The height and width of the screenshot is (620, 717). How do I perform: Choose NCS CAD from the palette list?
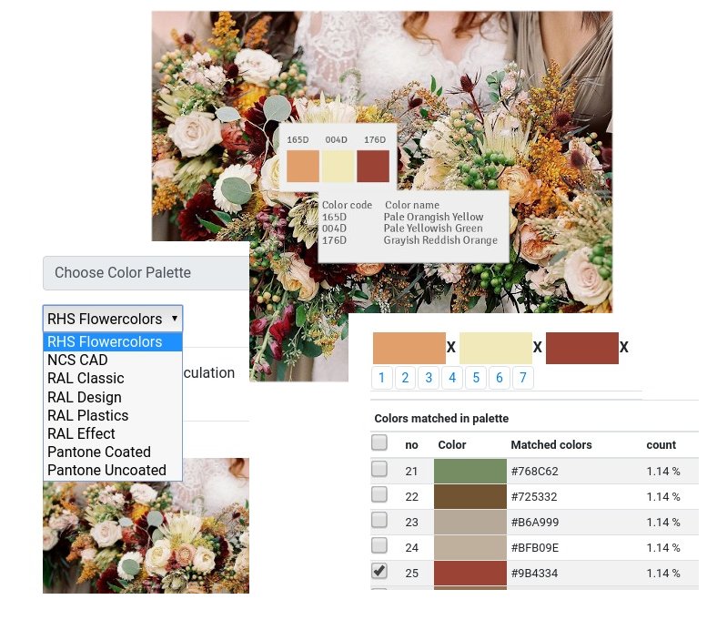click(77, 360)
